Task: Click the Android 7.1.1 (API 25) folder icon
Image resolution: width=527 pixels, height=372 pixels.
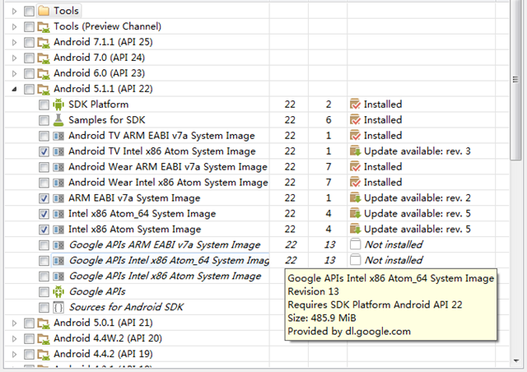Action: tap(44, 42)
